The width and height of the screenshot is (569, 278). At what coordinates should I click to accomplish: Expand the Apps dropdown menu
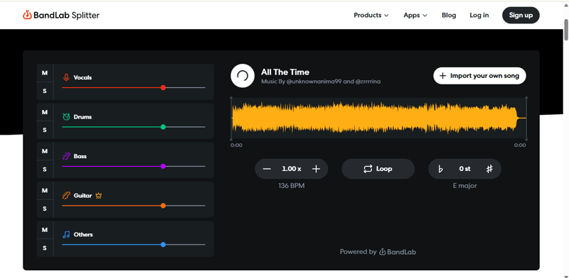[x=415, y=15]
